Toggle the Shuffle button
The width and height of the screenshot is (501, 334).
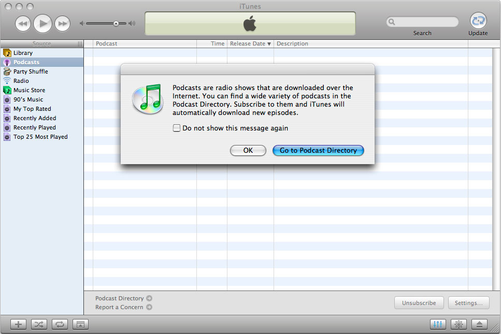tap(39, 325)
